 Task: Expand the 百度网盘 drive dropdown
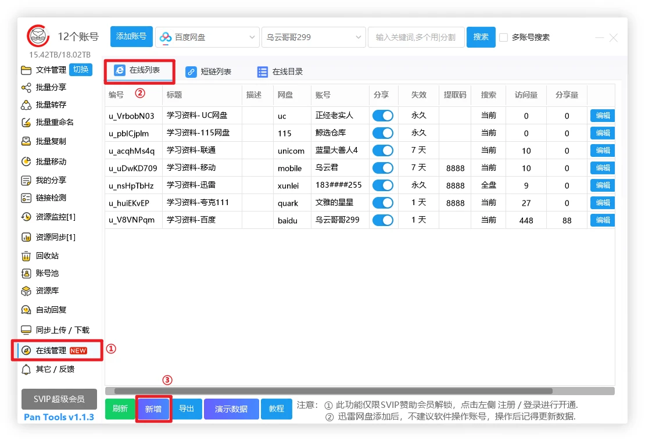point(207,37)
